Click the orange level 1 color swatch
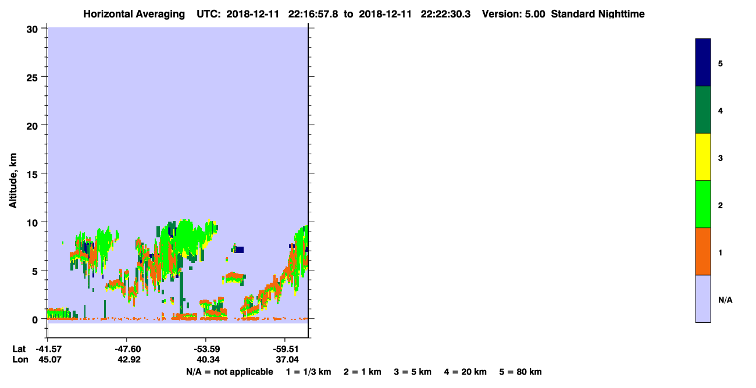This screenshot has width=756, height=388. (703, 251)
